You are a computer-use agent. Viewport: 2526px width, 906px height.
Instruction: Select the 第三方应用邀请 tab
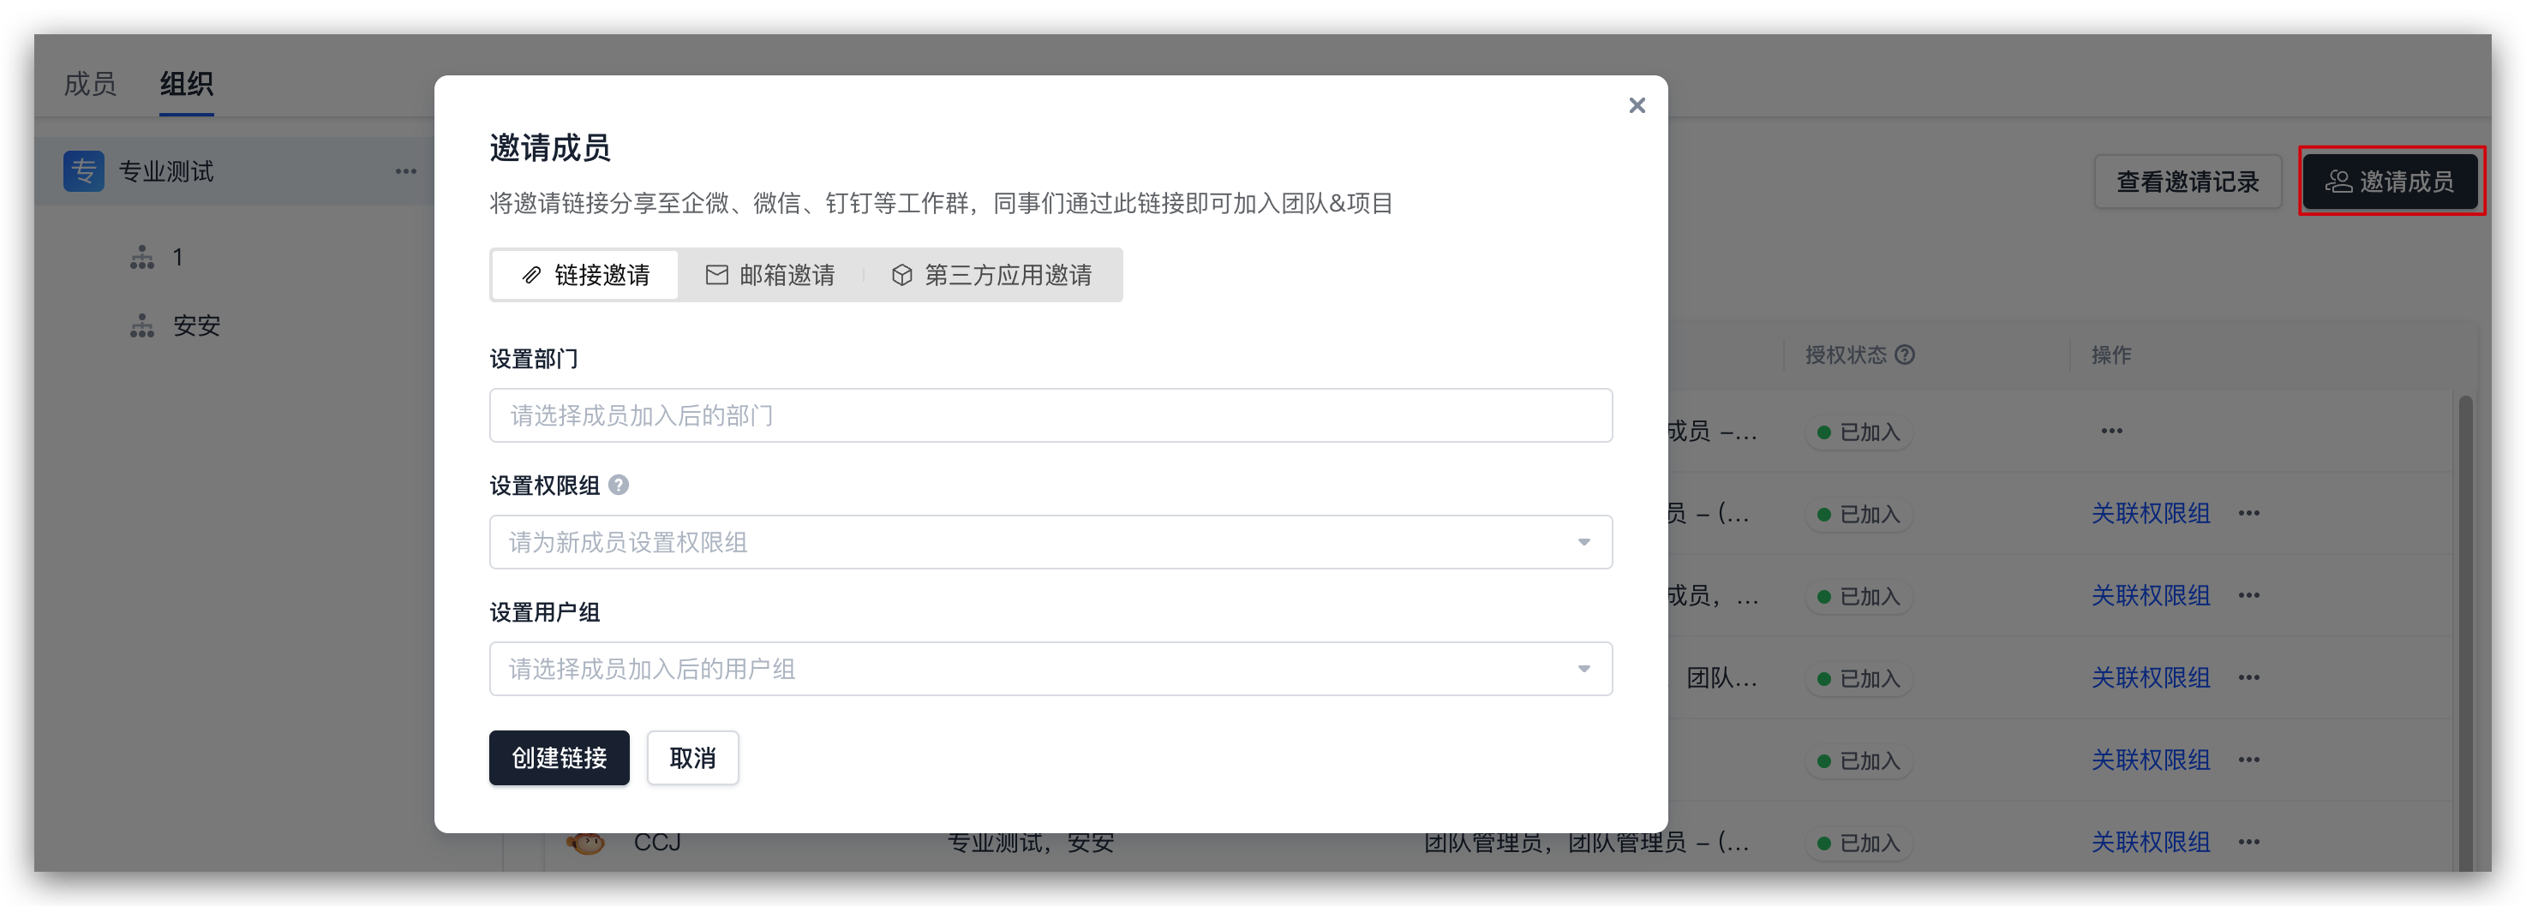(991, 275)
